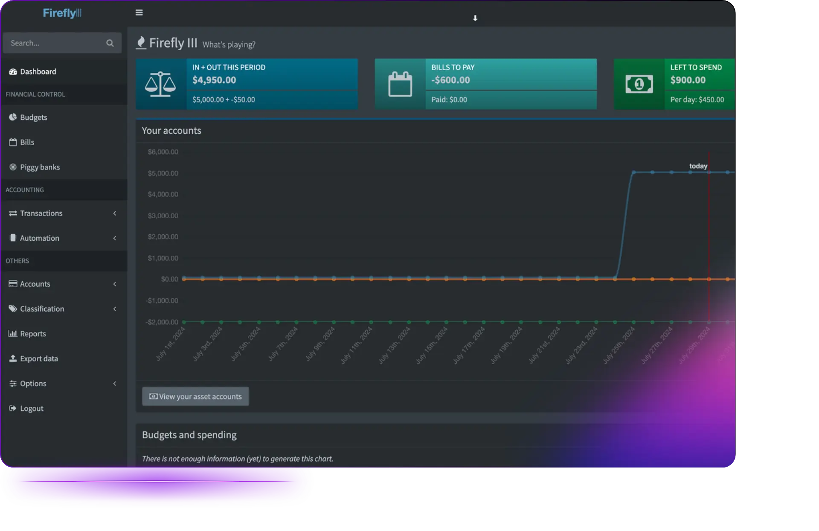The width and height of the screenshot is (819, 531).
Task: Click the Your accounts heading
Action: pos(171,130)
